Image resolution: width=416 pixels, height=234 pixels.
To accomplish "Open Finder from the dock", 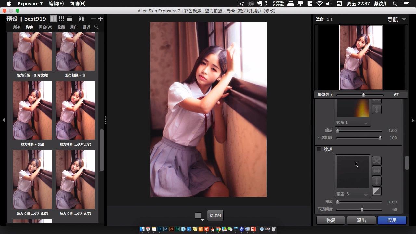I will point(142,229).
